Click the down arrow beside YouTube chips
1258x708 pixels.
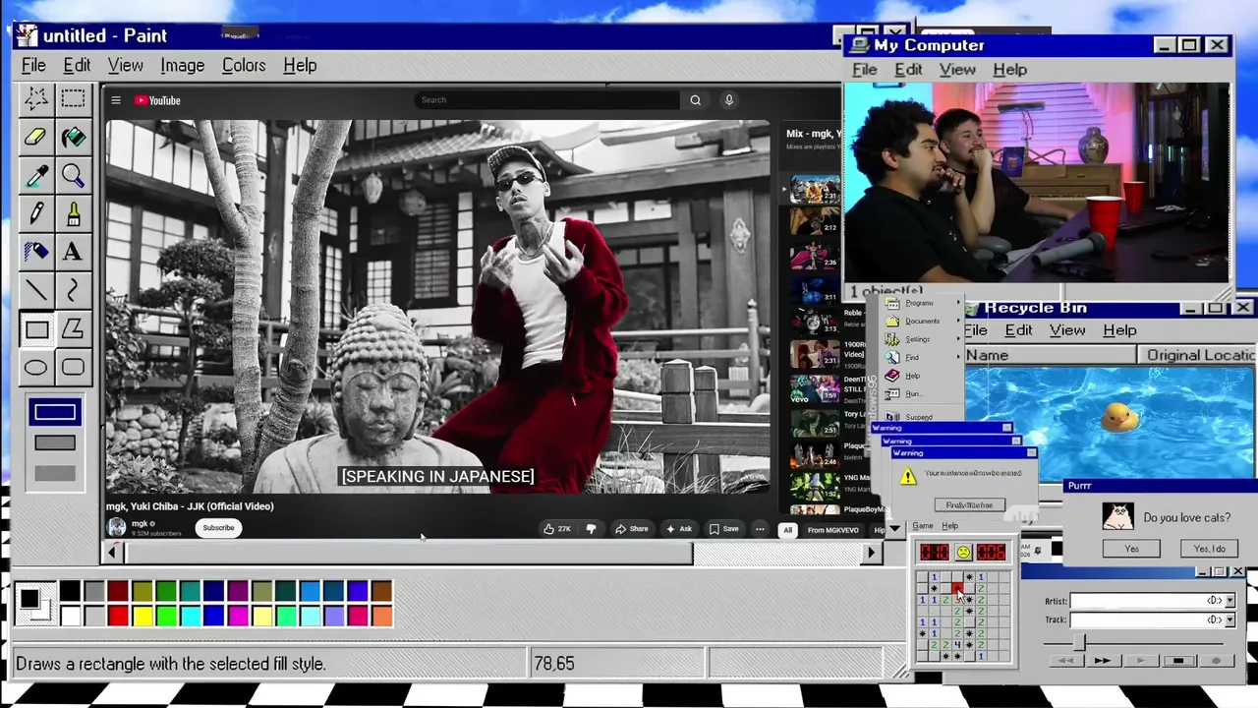[x=894, y=529]
